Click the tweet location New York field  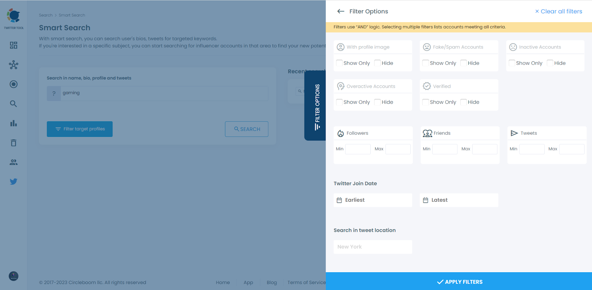tap(373, 247)
